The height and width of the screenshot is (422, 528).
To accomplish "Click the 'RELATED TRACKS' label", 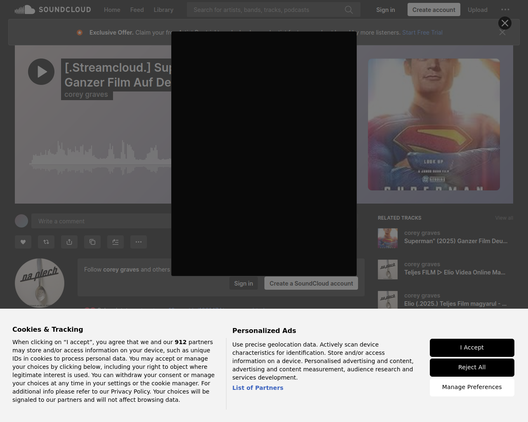I will pos(400,218).
